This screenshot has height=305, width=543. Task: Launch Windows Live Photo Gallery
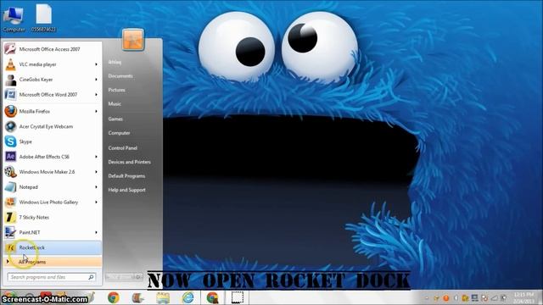click(52, 202)
